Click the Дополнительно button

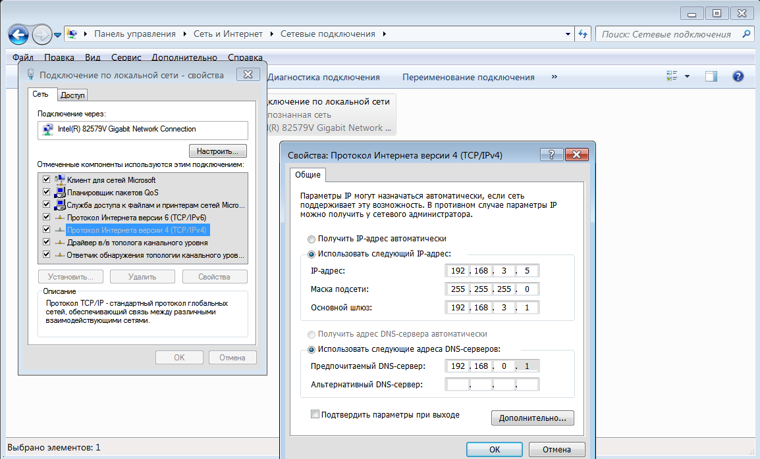pyautogui.click(x=532, y=418)
